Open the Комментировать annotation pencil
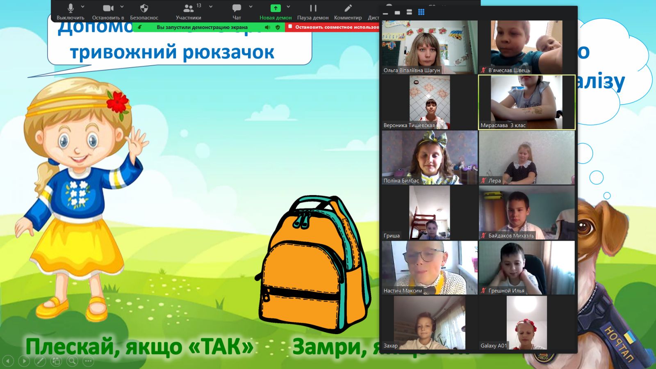The width and height of the screenshot is (656, 369). pyautogui.click(x=348, y=11)
